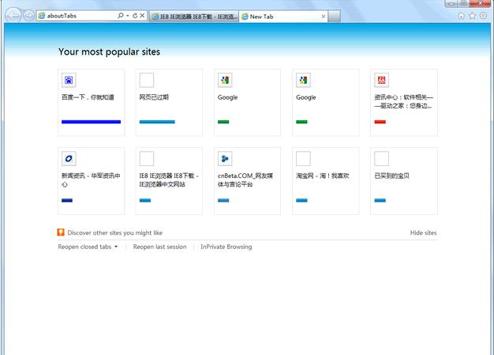Click Discover other sites you might like

point(114,233)
